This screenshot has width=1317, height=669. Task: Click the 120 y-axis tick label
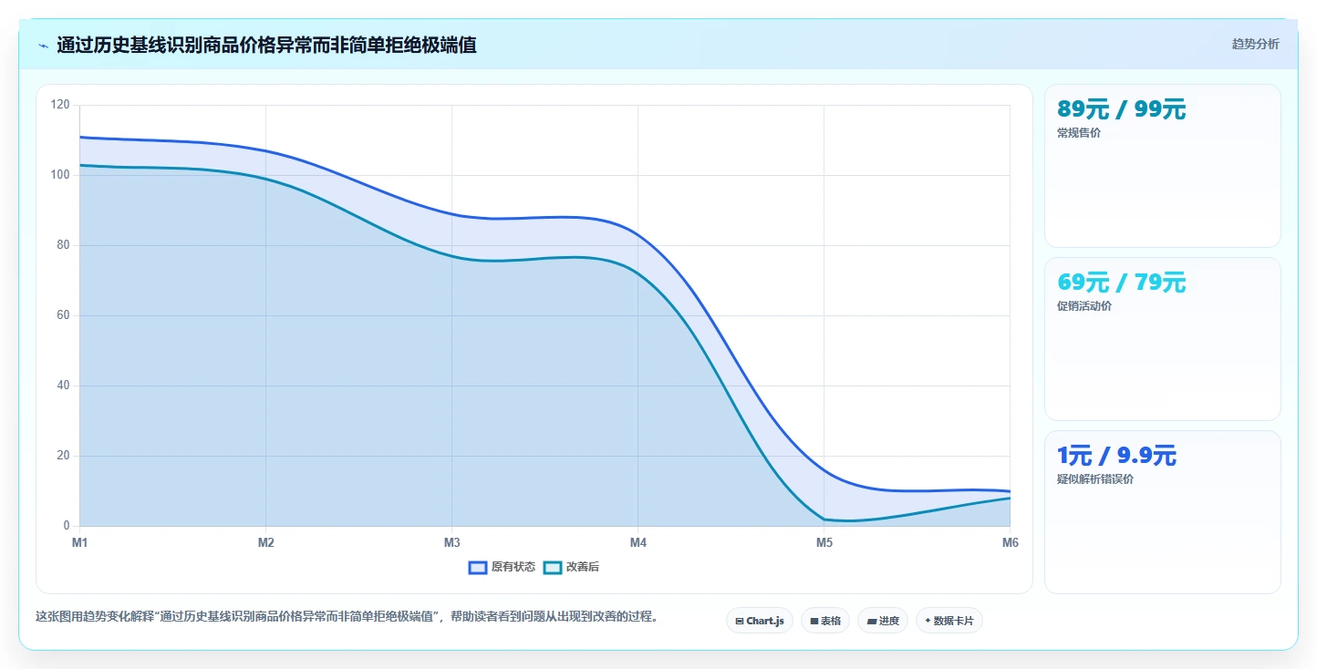click(x=60, y=105)
